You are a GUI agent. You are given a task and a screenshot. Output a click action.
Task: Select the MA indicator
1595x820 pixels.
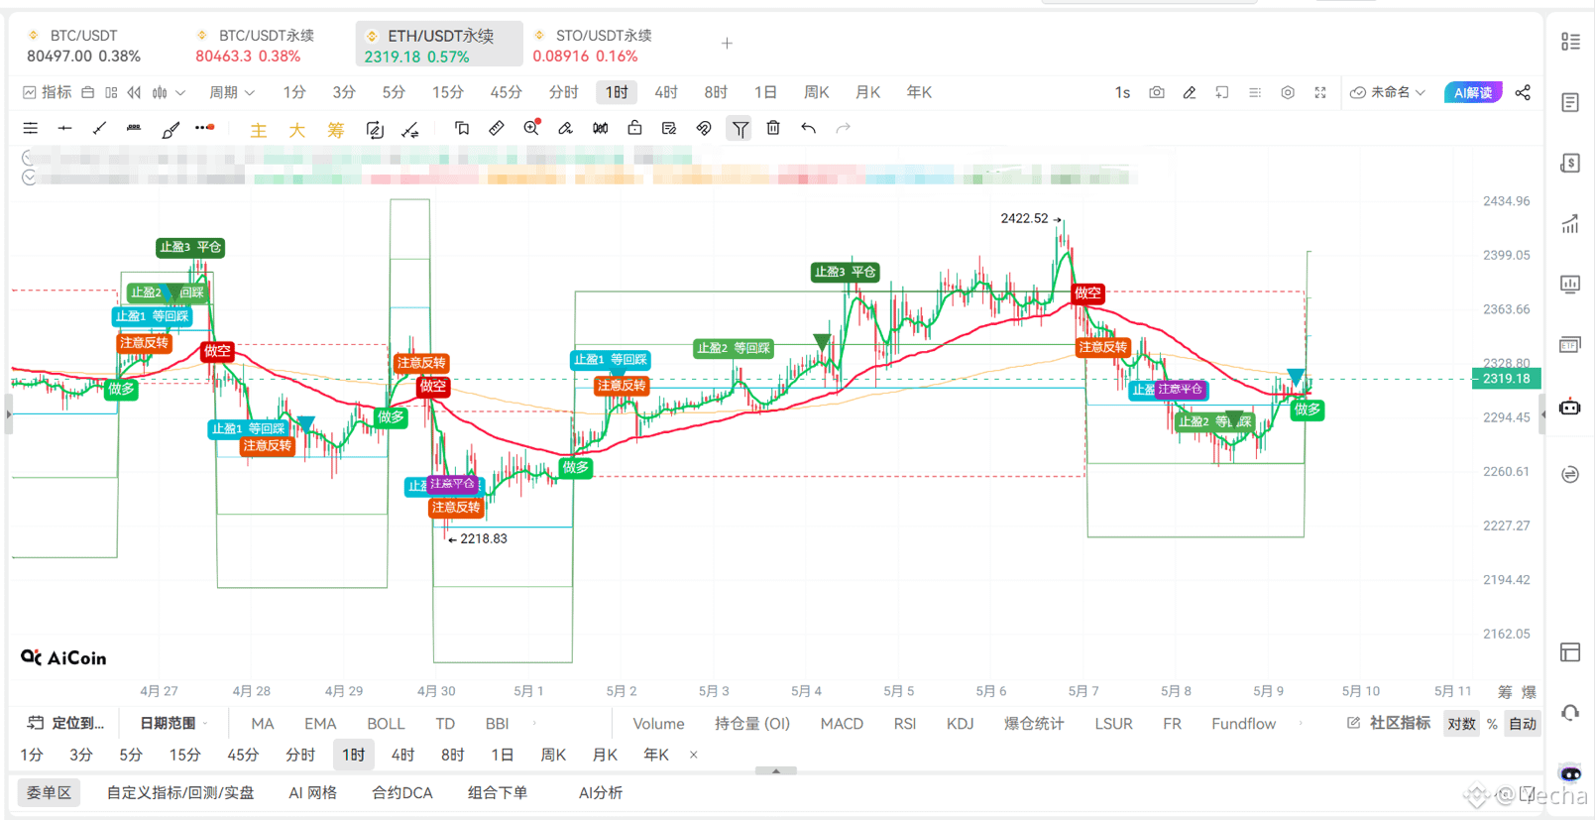point(263,724)
